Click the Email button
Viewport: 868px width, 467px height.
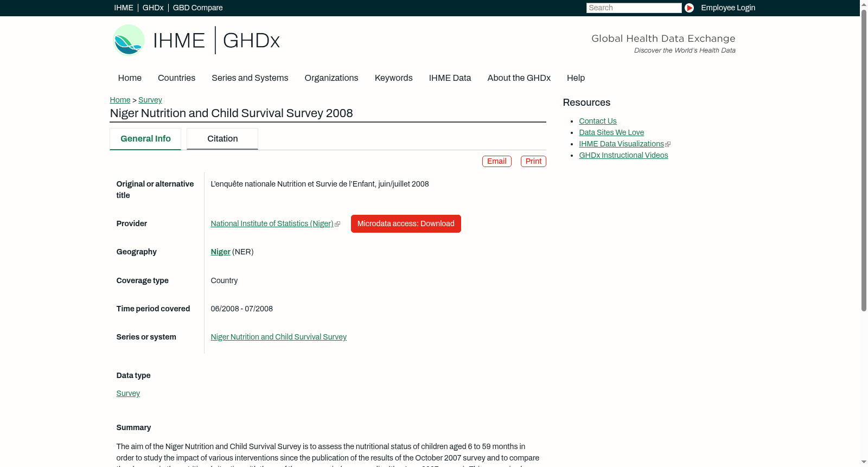pyautogui.click(x=497, y=161)
